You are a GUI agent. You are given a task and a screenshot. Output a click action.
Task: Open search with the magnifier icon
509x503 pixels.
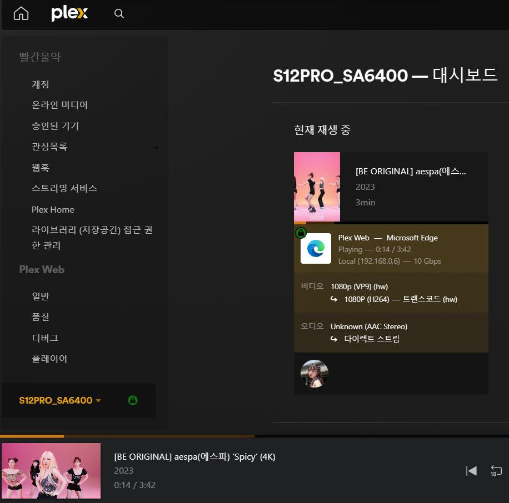(x=119, y=14)
